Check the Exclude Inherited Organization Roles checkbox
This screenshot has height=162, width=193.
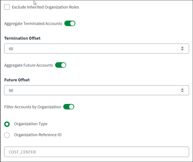(7, 7)
